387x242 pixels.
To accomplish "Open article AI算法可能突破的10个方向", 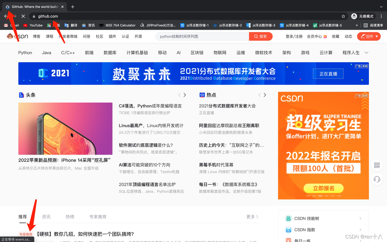I will coord(145,165).
